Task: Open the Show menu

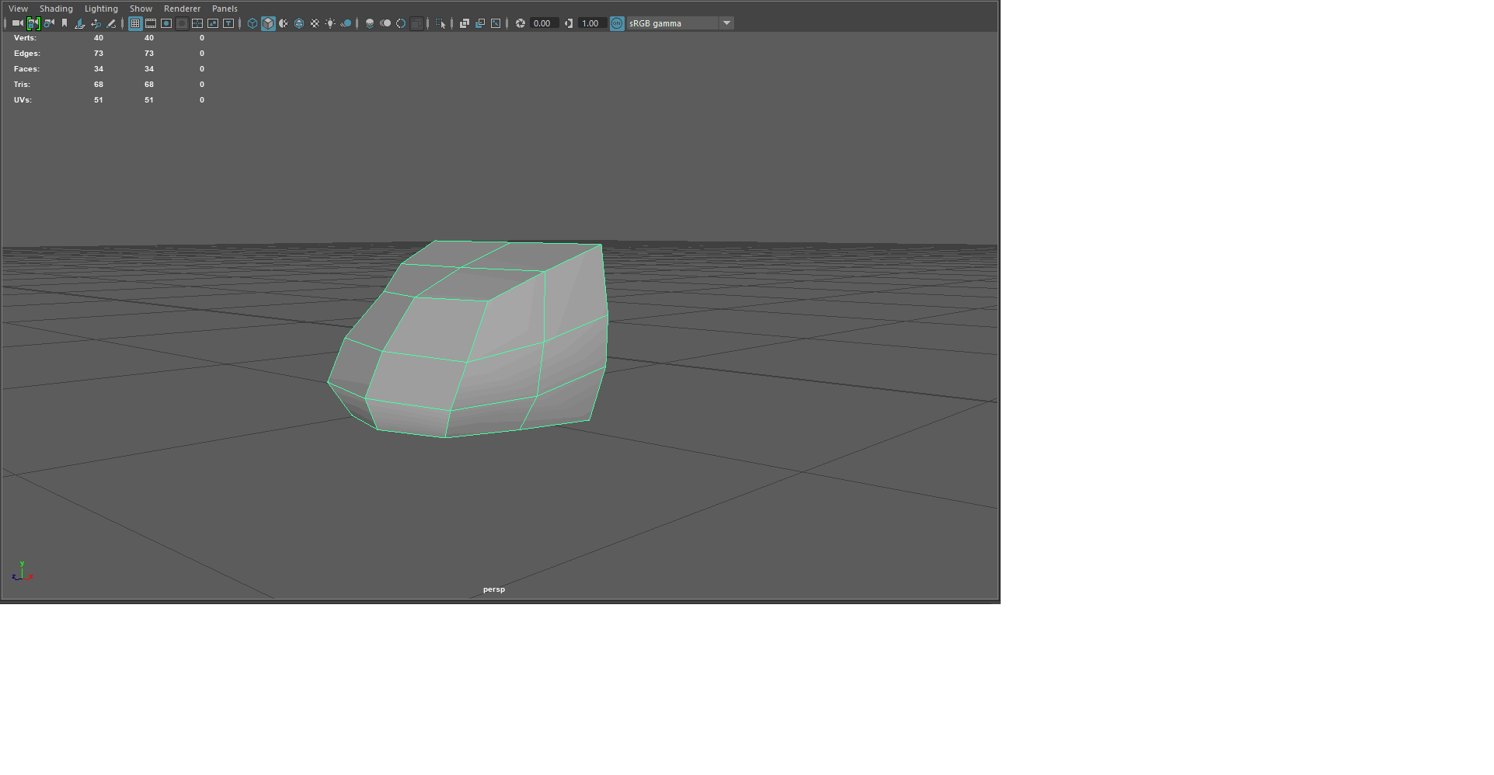Action: 141,9
